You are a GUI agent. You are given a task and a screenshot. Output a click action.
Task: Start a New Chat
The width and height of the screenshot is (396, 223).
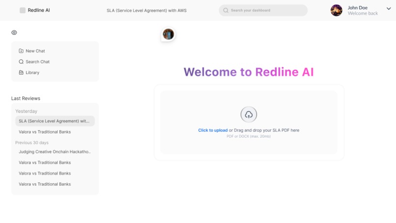[32, 51]
